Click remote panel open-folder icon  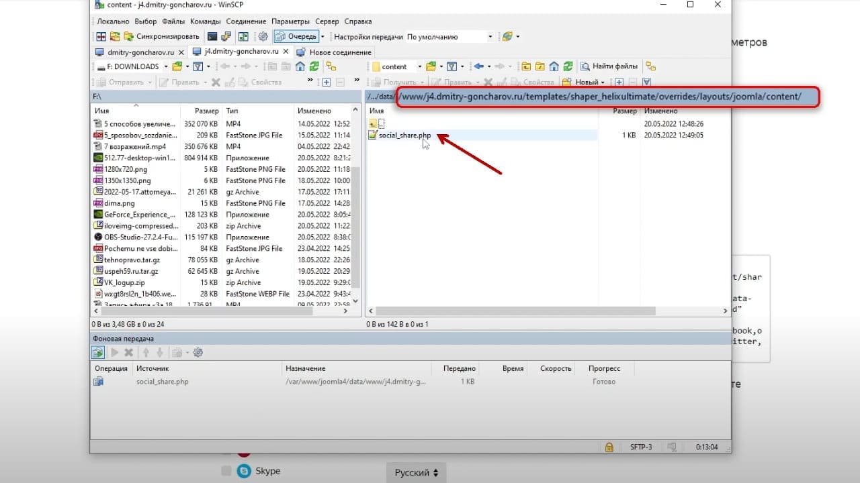tap(431, 66)
